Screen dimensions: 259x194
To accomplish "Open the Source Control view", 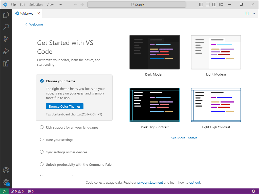I will (x=6, y=39).
